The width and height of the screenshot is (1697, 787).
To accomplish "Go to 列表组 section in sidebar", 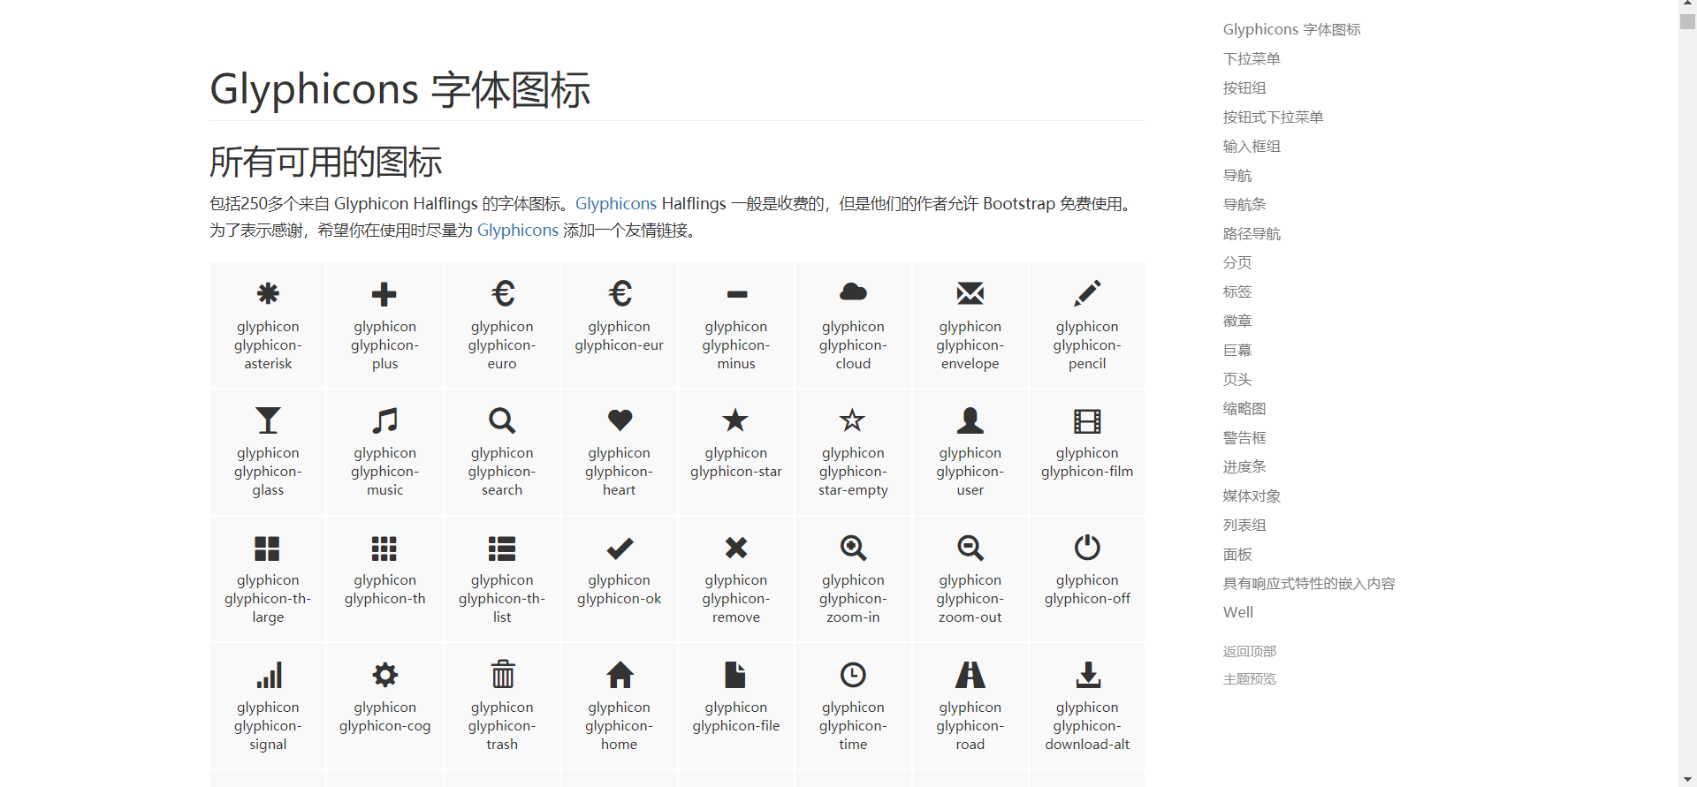I will click(1244, 525).
